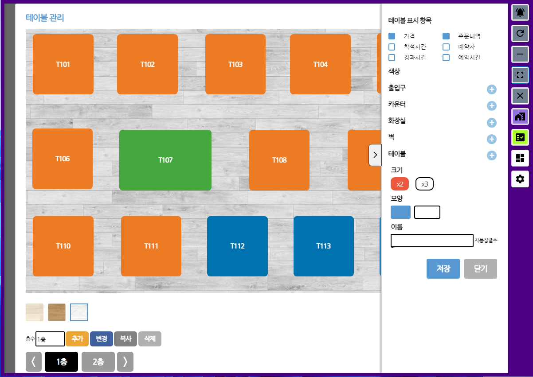Select the green T107 table
This screenshot has width=533, height=377.
[x=165, y=160]
